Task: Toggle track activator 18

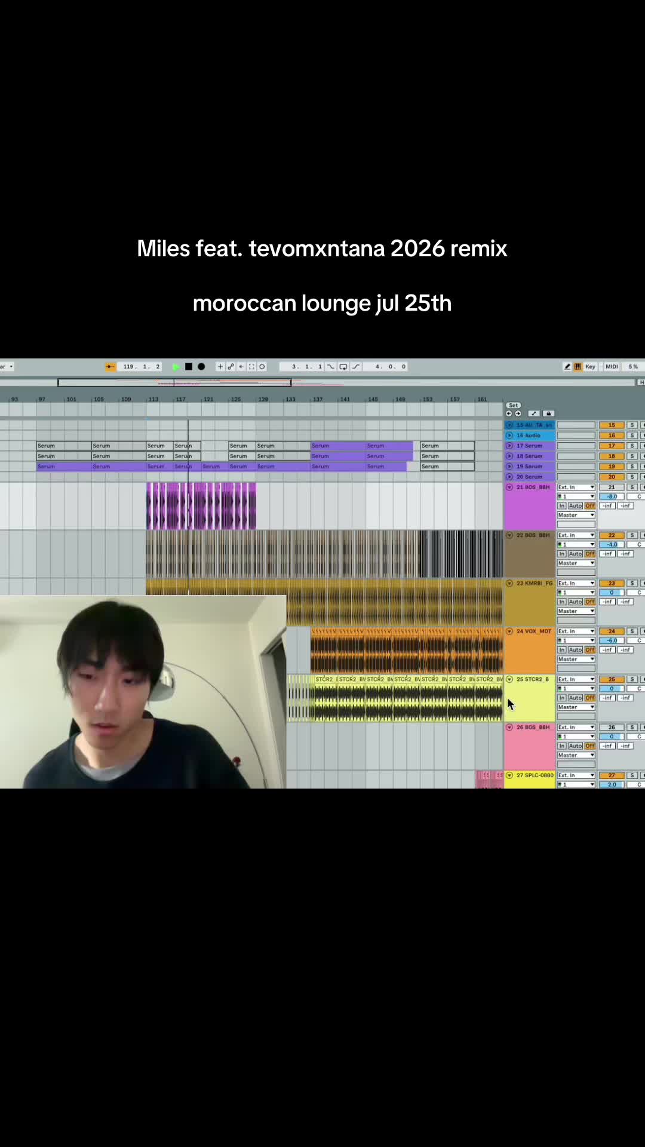Action: click(x=612, y=456)
